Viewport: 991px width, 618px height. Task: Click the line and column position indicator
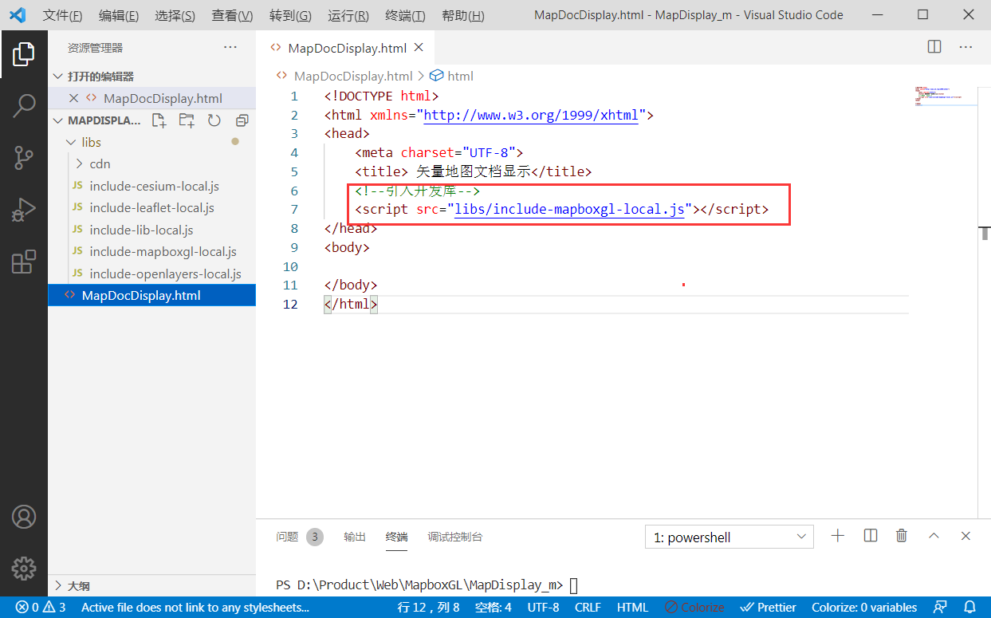(428, 608)
